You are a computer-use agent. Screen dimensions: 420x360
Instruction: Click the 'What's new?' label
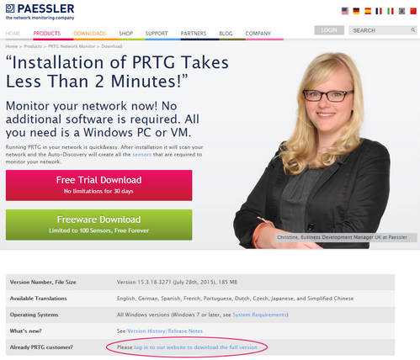[25, 331]
